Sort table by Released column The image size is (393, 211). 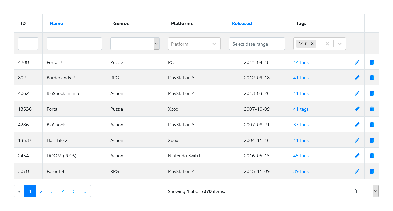coord(242,23)
